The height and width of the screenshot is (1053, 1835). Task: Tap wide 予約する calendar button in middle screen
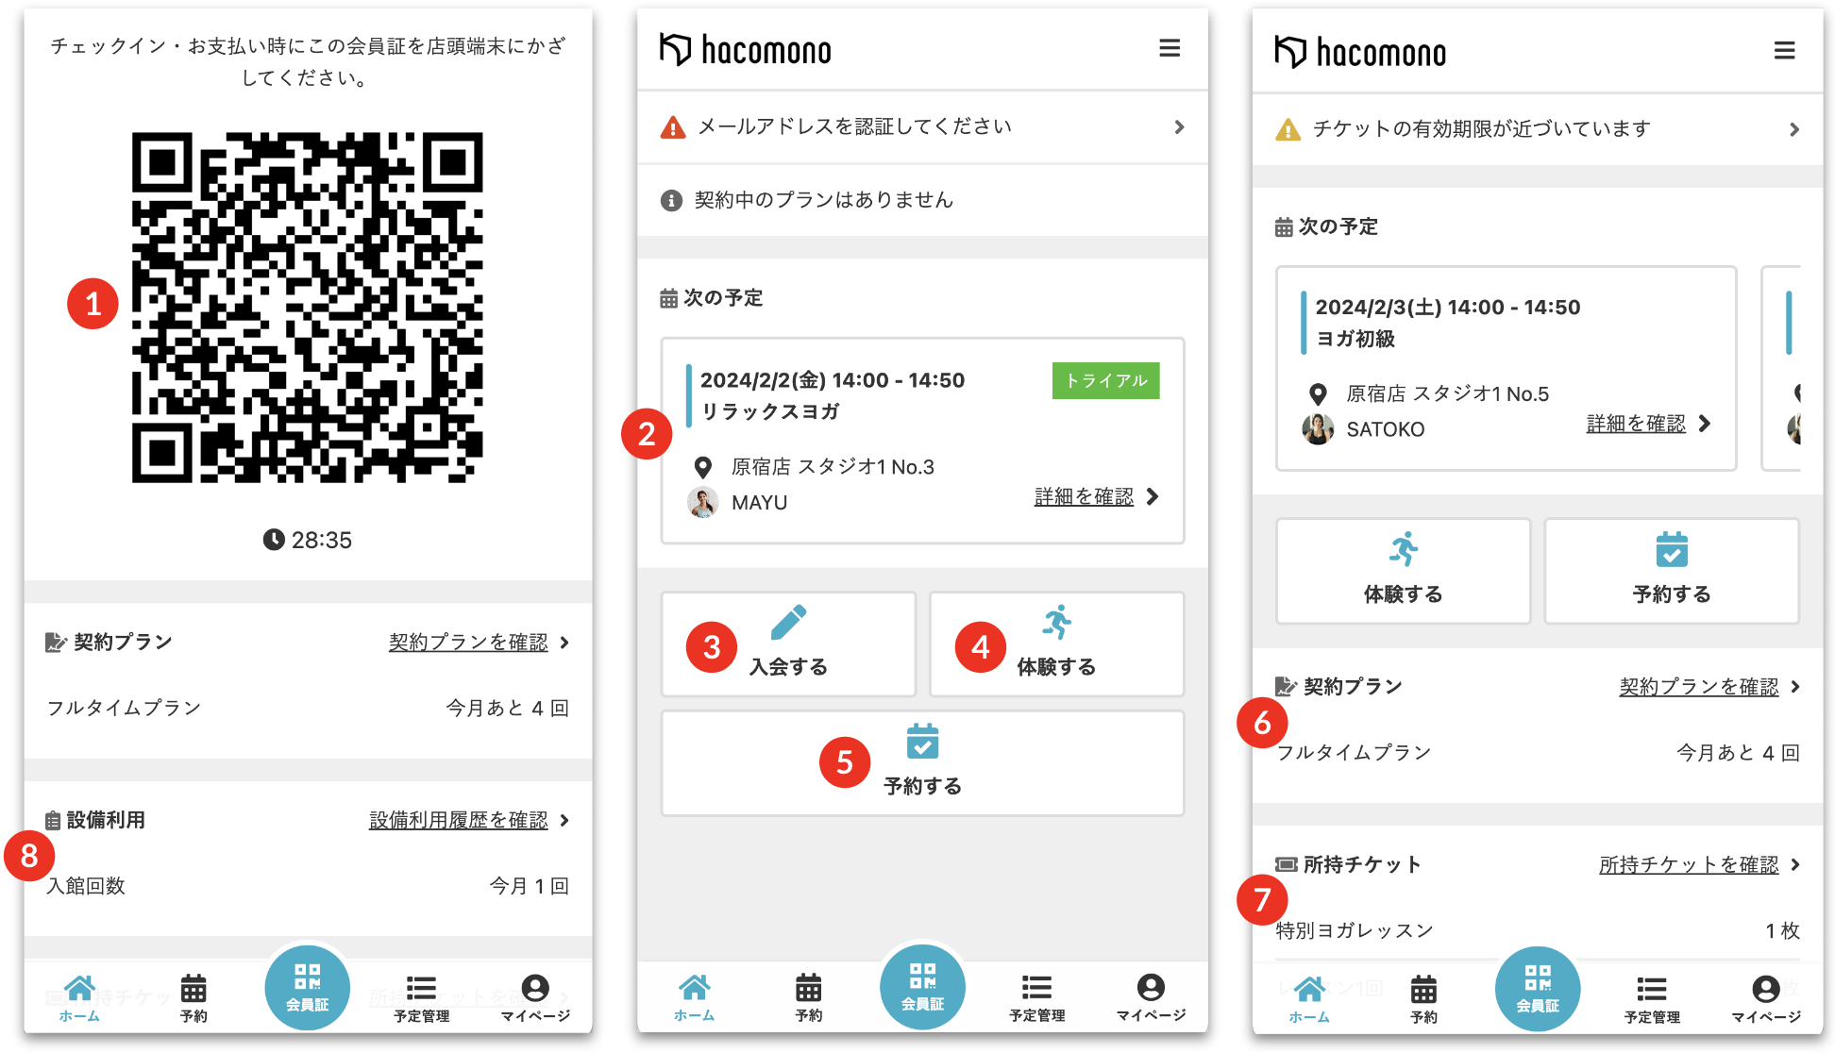pos(922,762)
